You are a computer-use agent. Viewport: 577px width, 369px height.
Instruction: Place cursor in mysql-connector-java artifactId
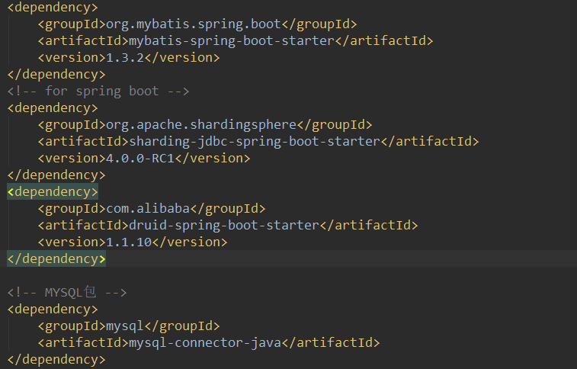pyautogui.click(x=205, y=342)
